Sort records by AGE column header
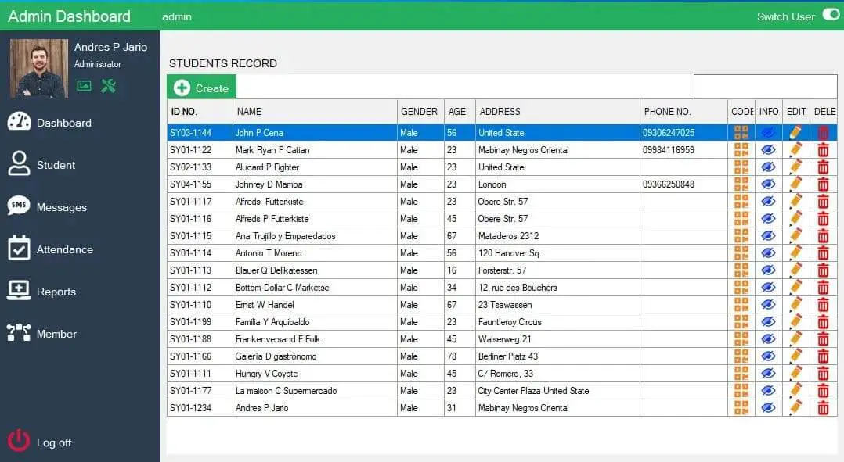The width and height of the screenshot is (844, 462). (457, 112)
